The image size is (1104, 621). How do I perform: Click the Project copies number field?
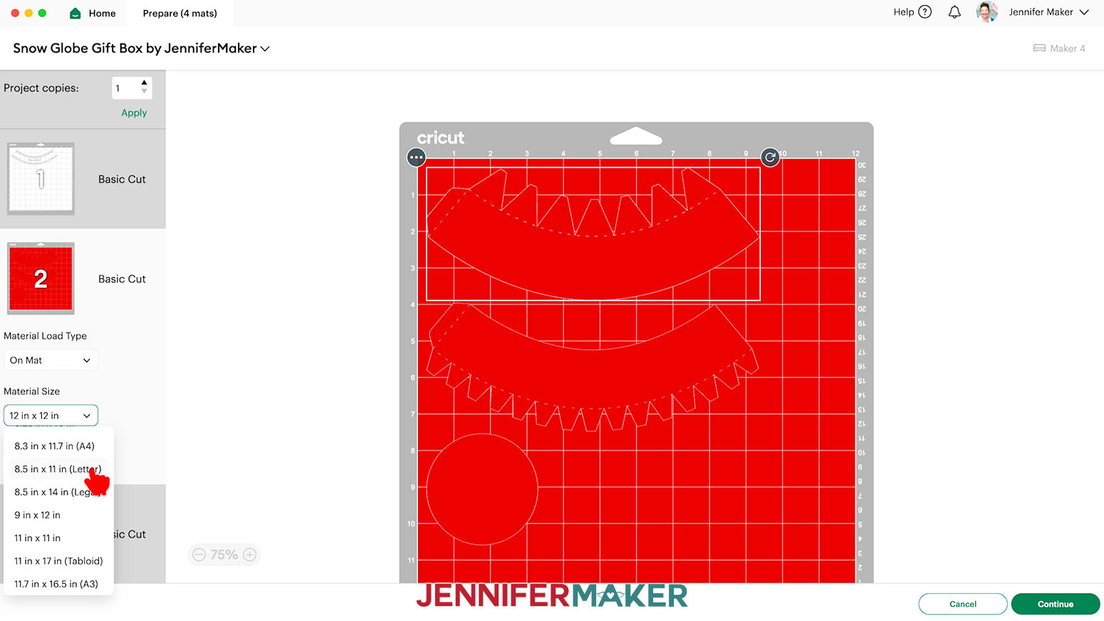click(x=125, y=88)
